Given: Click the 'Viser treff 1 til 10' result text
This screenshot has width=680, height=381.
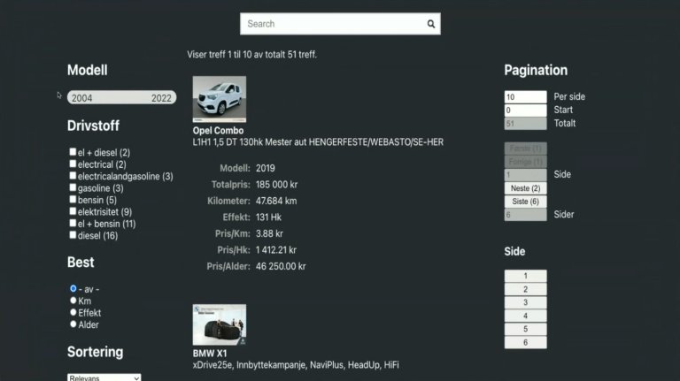Looking at the screenshot, I should pyautogui.click(x=252, y=55).
